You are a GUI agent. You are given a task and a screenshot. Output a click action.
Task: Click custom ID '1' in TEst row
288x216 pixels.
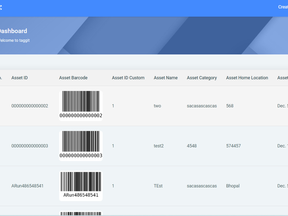113,186
